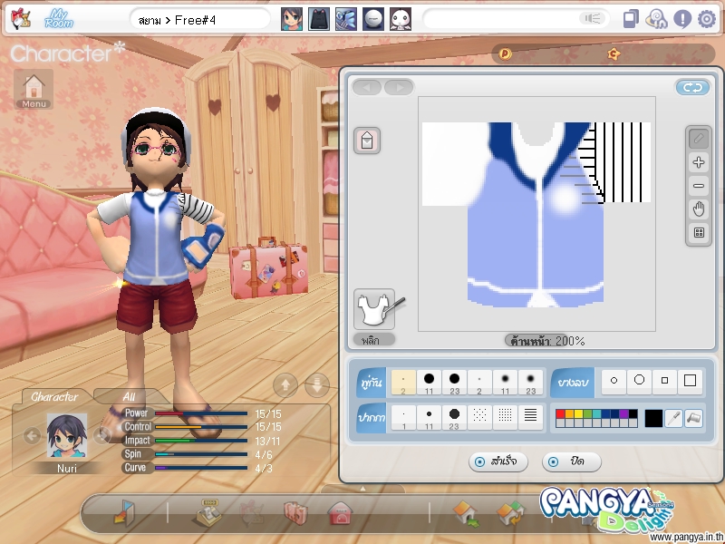Click the window copy icon at top right
Screen dimensions: 725x544
[x=631, y=19]
